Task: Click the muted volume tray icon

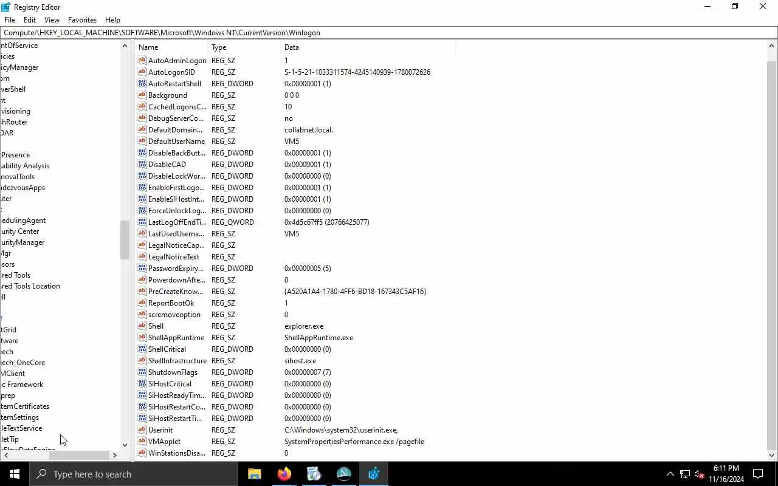Action: pos(699,474)
